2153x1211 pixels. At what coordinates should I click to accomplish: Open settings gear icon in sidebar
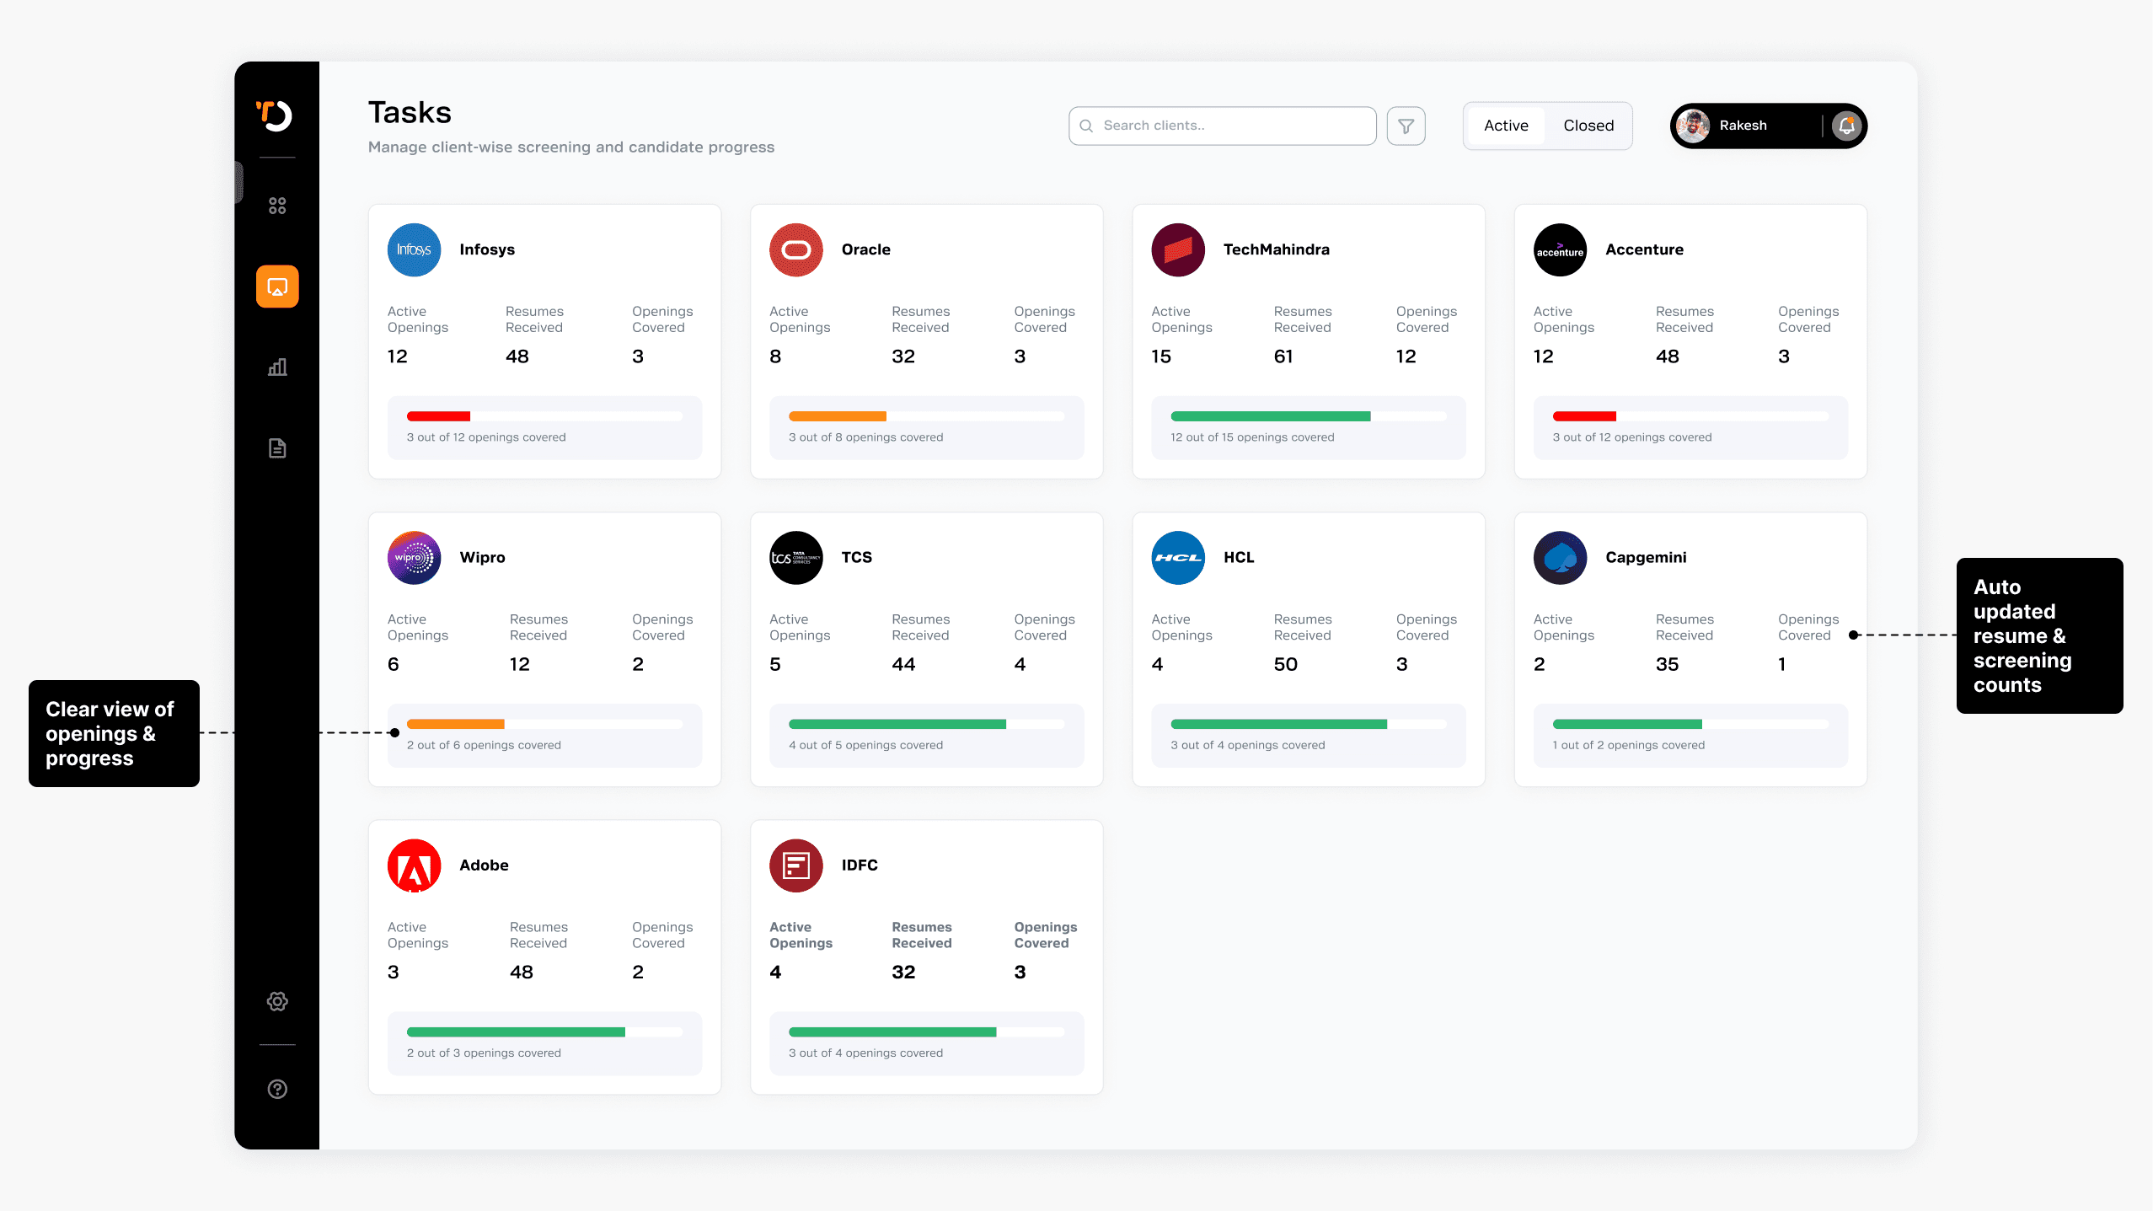coord(277,1001)
